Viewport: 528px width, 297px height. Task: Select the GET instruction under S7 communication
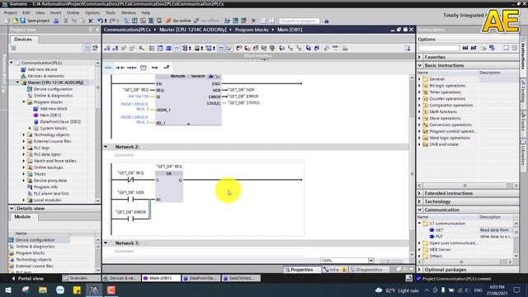tap(440, 230)
